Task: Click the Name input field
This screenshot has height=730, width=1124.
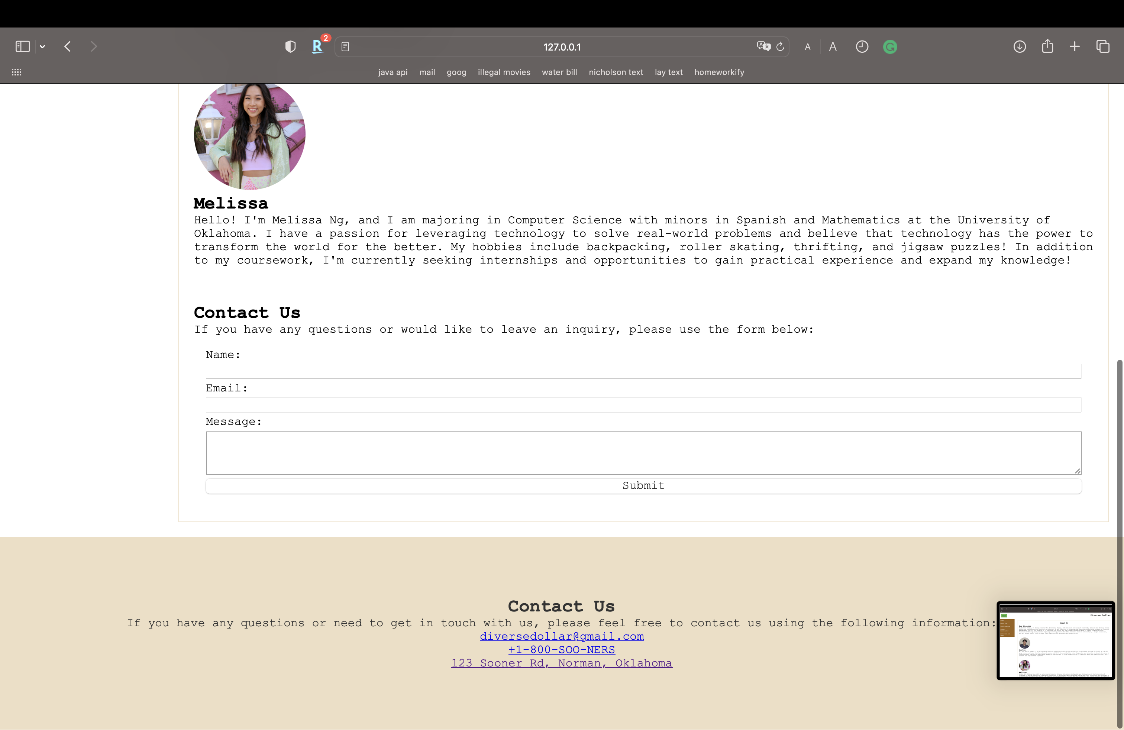Action: click(x=643, y=371)
